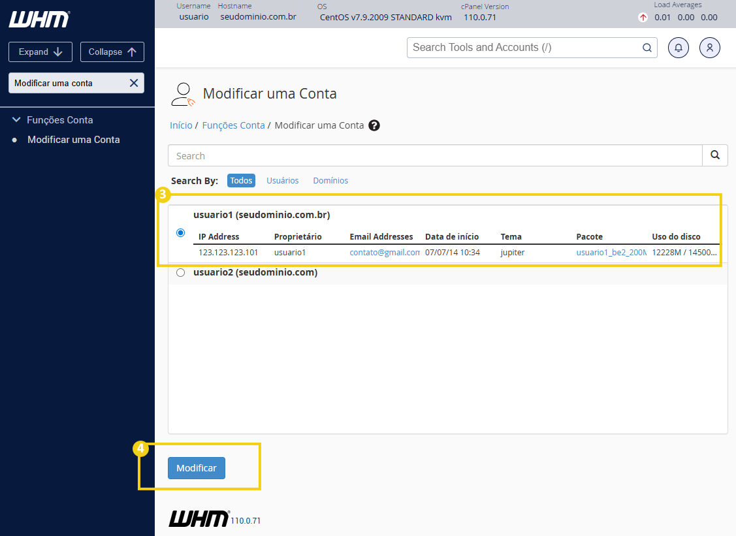Open the contato@gmail.com email link
The height and width of the screenshot is (536, 736).
point(385,253)
